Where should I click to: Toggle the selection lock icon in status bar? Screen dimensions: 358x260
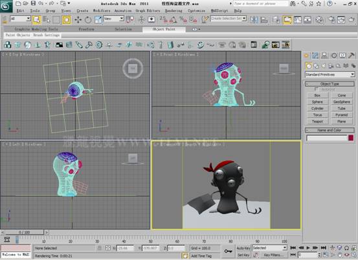pyautogui.click(x=100, y=248)
